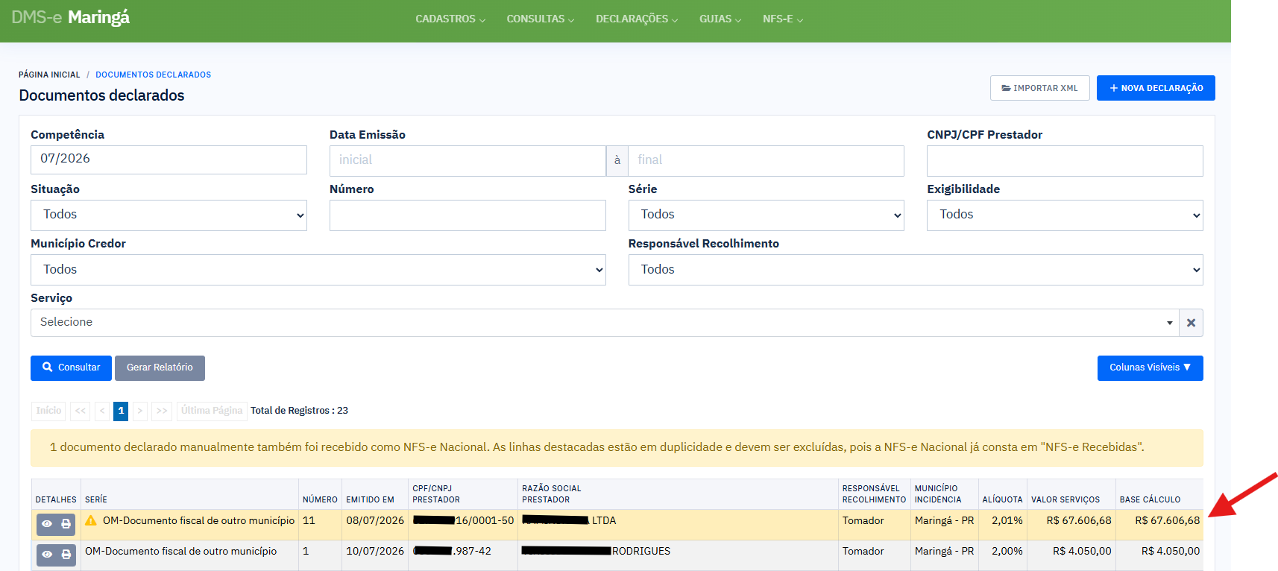Screen dimensions: 1278x571
Task: Click Nova Declaração button
Action: coord(1156,88)
